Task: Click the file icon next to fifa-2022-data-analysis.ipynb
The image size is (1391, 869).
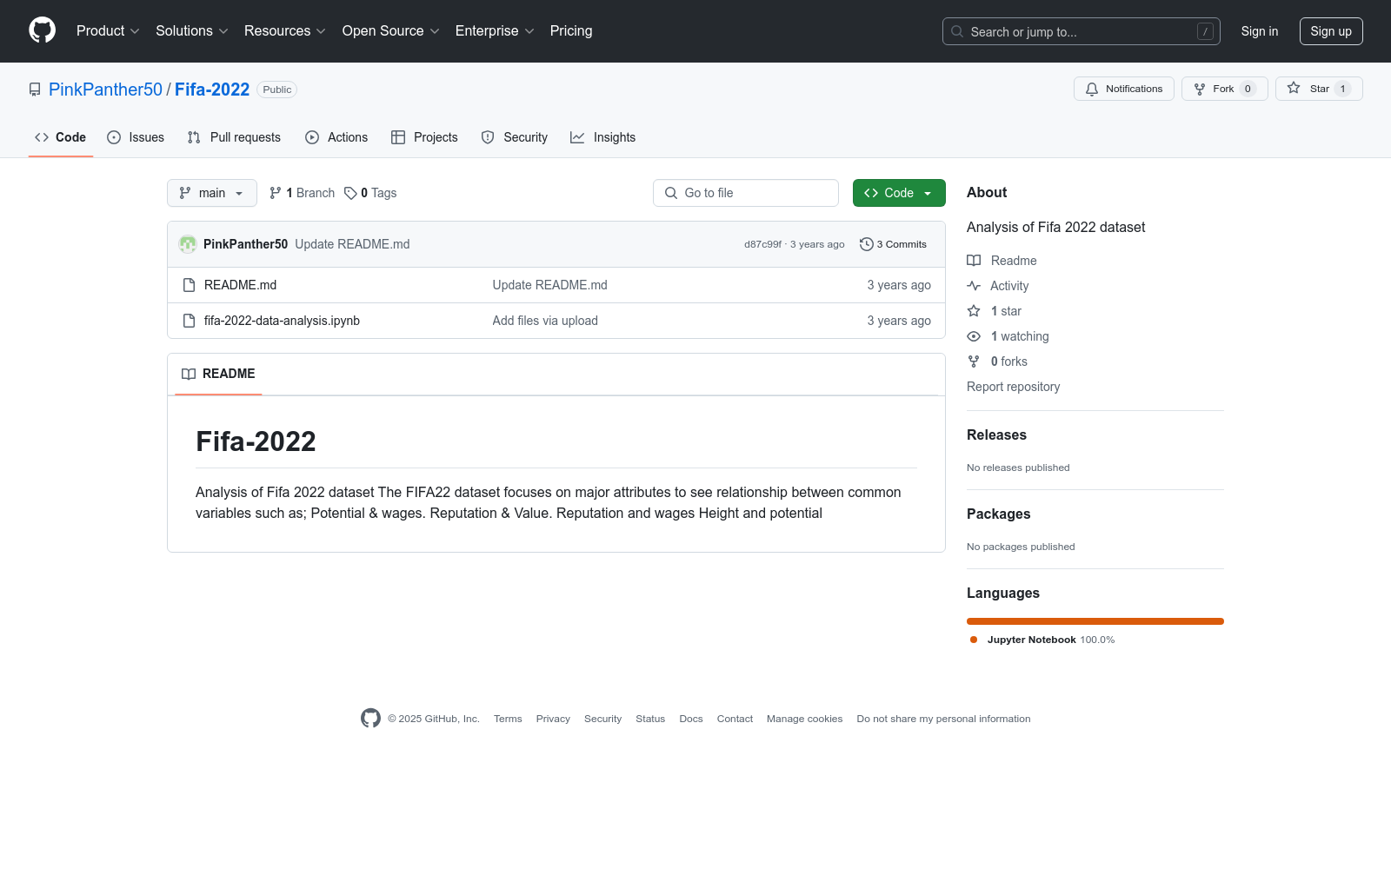Action: tap(189, 321)
